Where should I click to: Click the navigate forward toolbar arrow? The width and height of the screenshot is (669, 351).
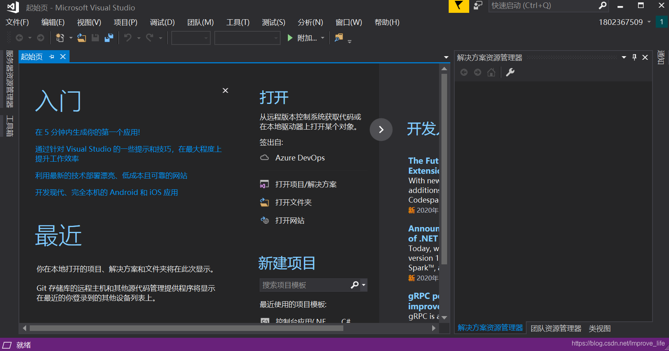click(41, 38)
